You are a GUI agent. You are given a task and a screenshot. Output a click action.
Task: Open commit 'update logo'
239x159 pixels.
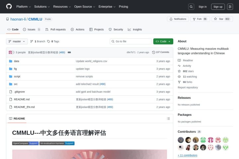coord(83,69)
